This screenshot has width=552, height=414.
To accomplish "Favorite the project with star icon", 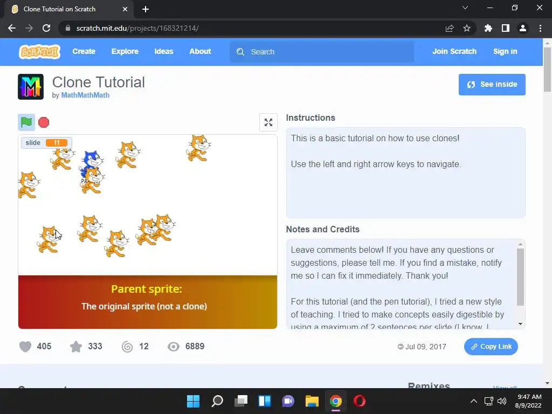I will pos(75,347).
